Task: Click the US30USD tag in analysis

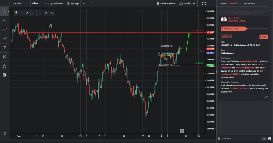Action: (x=224, y=36)
